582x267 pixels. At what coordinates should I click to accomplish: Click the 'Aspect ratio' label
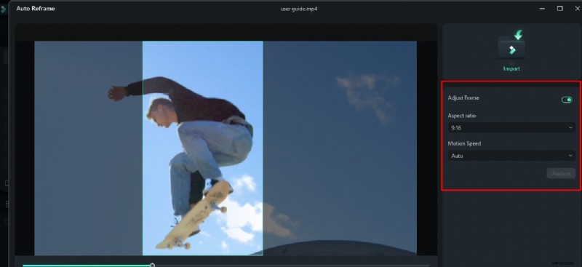coord(462,116)
